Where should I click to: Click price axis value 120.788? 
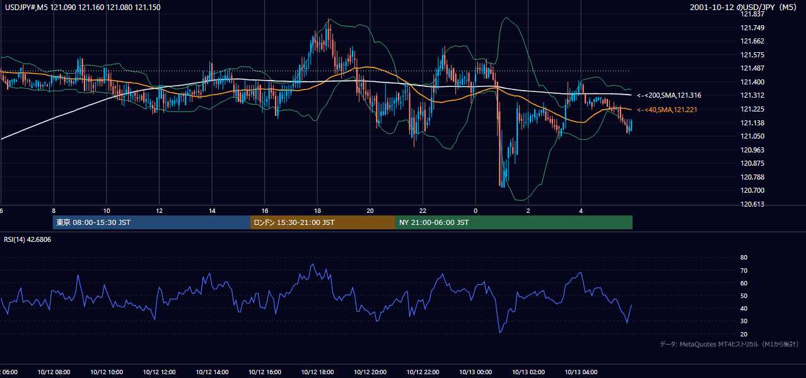point(752,177)
